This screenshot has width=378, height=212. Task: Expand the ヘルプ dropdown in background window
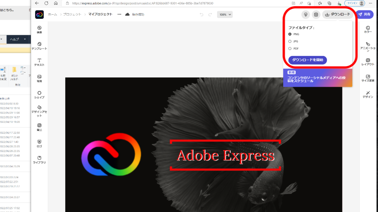(18, 39)
